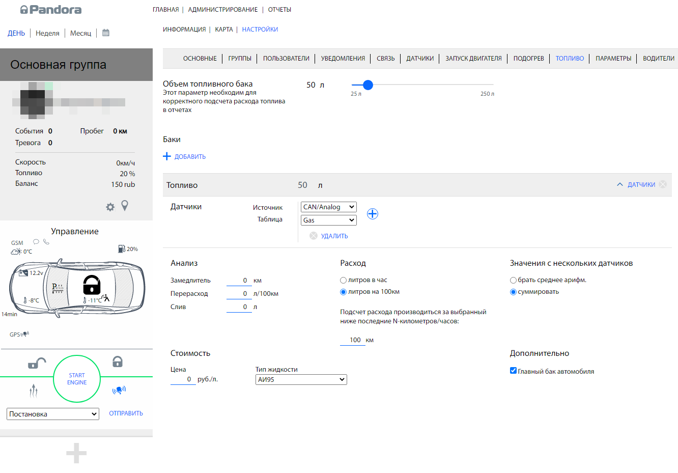The height and width of the screenshot is (473, 678).
Task: Click the fuel tank volume slider handle
Action: tap(368, 85)
